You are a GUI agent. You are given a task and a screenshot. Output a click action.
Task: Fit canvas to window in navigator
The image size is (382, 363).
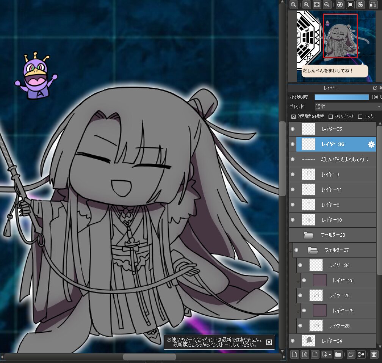pyautogui.click(x=317, y=5)
